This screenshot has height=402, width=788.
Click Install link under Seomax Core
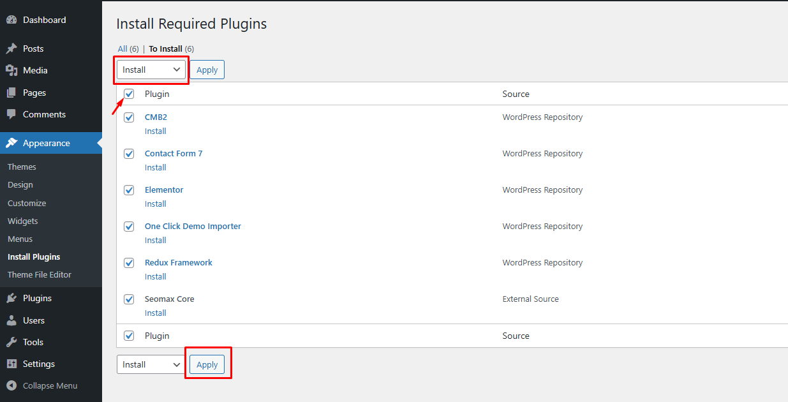click(155, 313)
